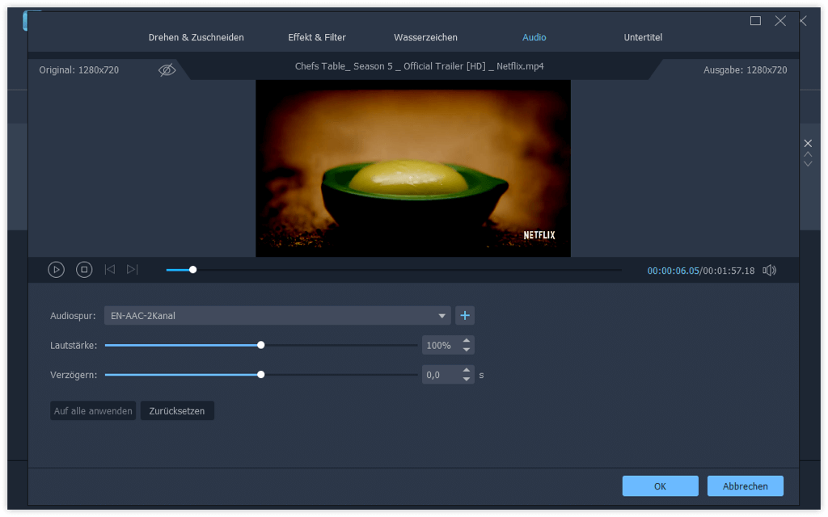Click Auf alle anwenden button
Viewport: 828px width, 517px height.
(93, 410)
